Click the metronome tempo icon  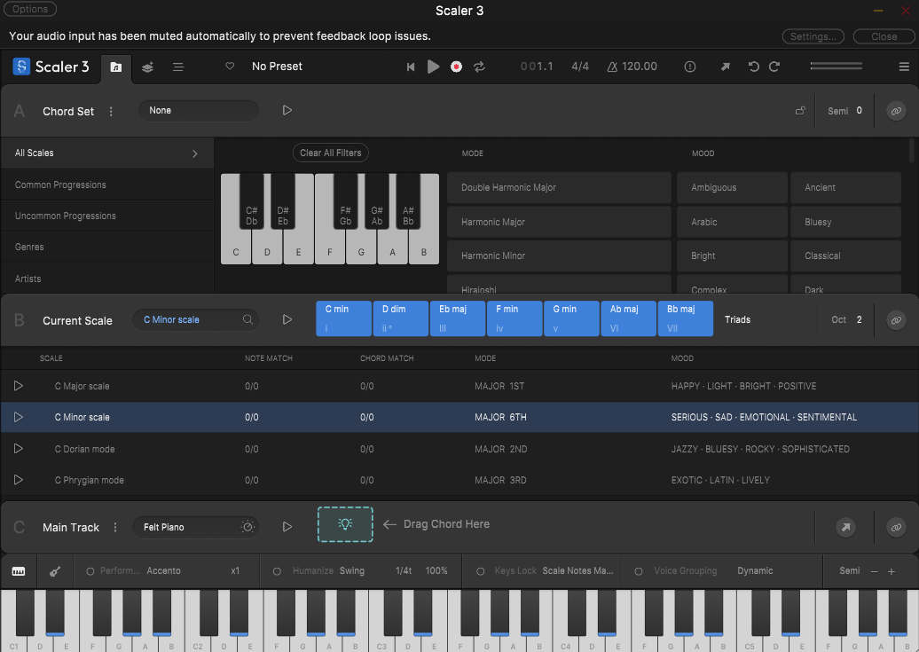(x=612, y=67)
